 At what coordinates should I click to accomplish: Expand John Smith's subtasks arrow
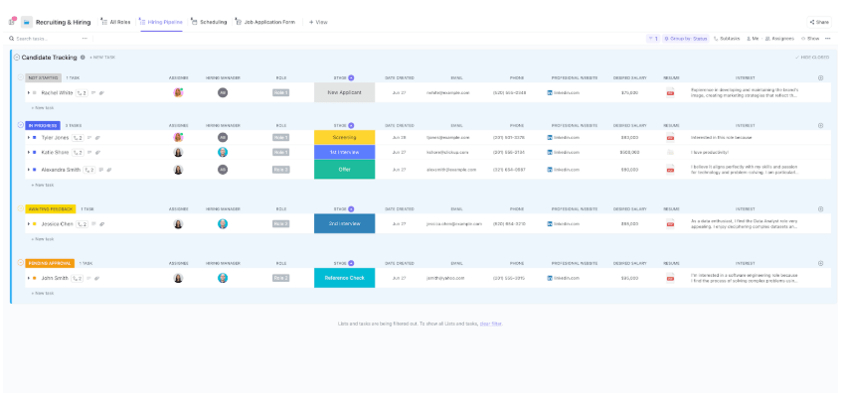[x=29, y=278]
